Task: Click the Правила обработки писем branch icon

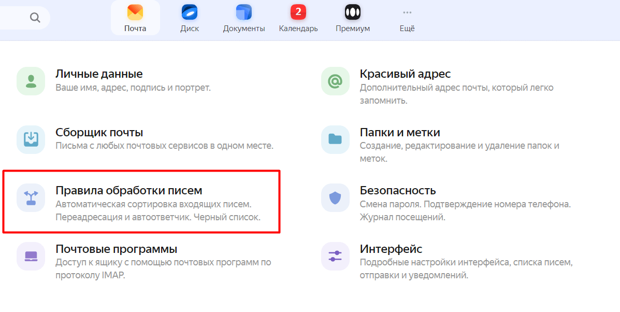Action: [31, 197]
